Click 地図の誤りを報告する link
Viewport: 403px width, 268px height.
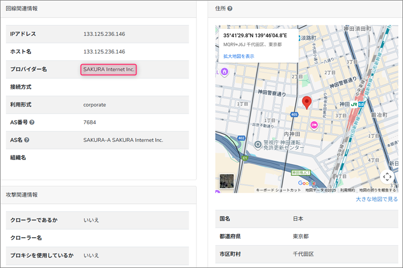tap(378, 190)
